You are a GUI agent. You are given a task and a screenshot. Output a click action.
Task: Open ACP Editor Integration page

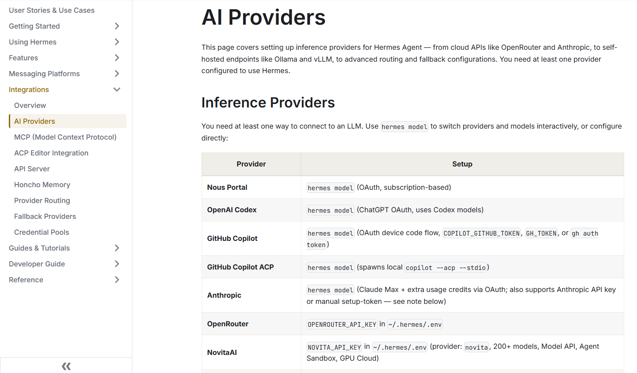tap(51, 153)
